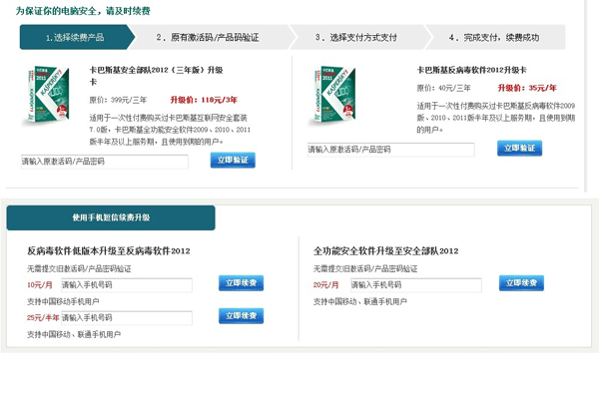Screen dimensions: 599x400
Task: Click 立即续费 for 20元/月 plan
Action: 521,283
